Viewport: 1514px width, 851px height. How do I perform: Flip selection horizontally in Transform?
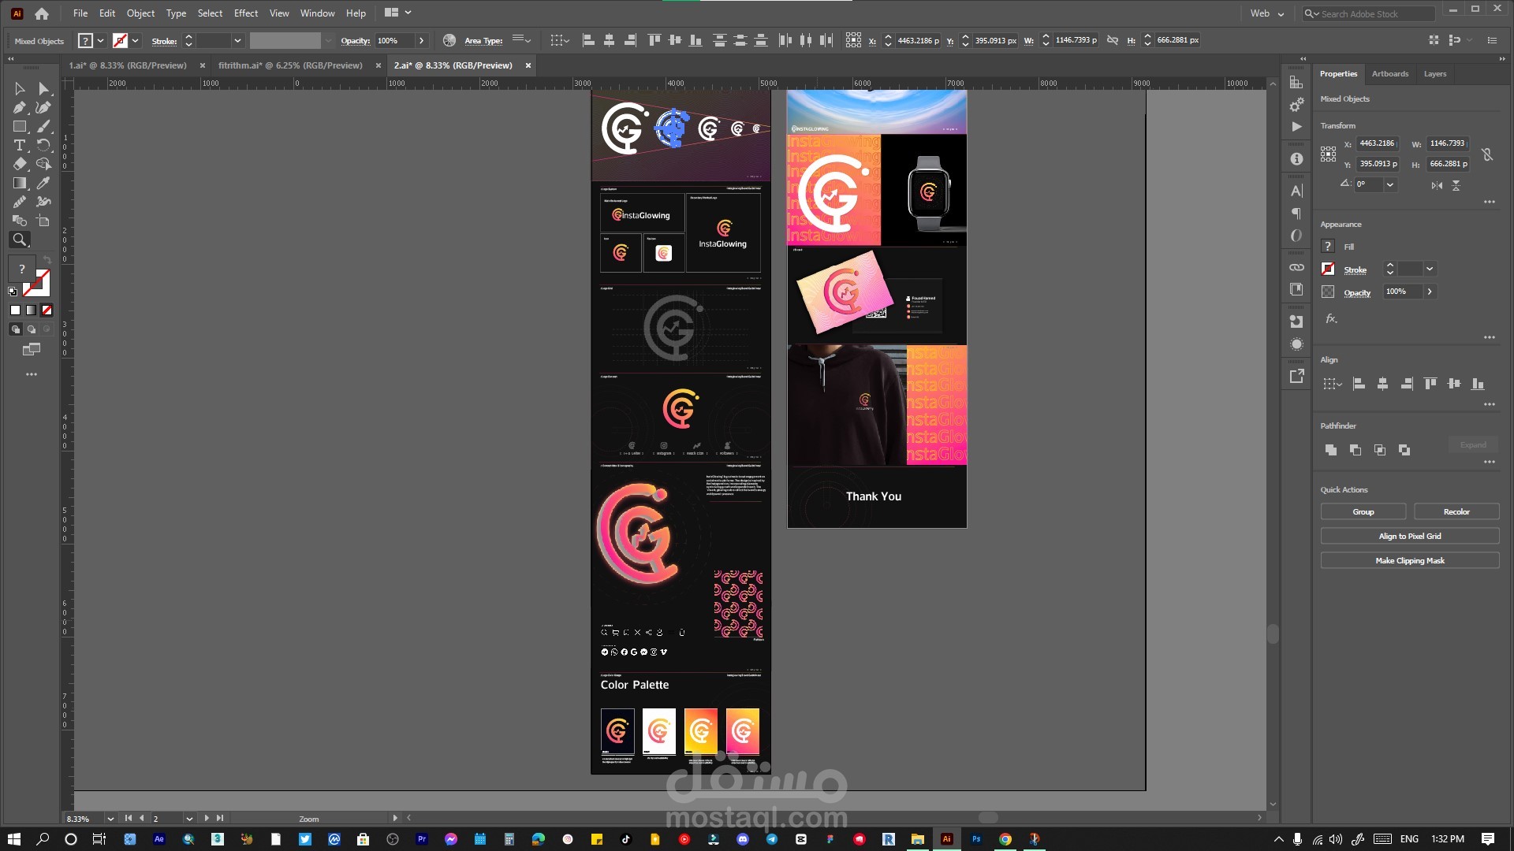point(1437,185)
